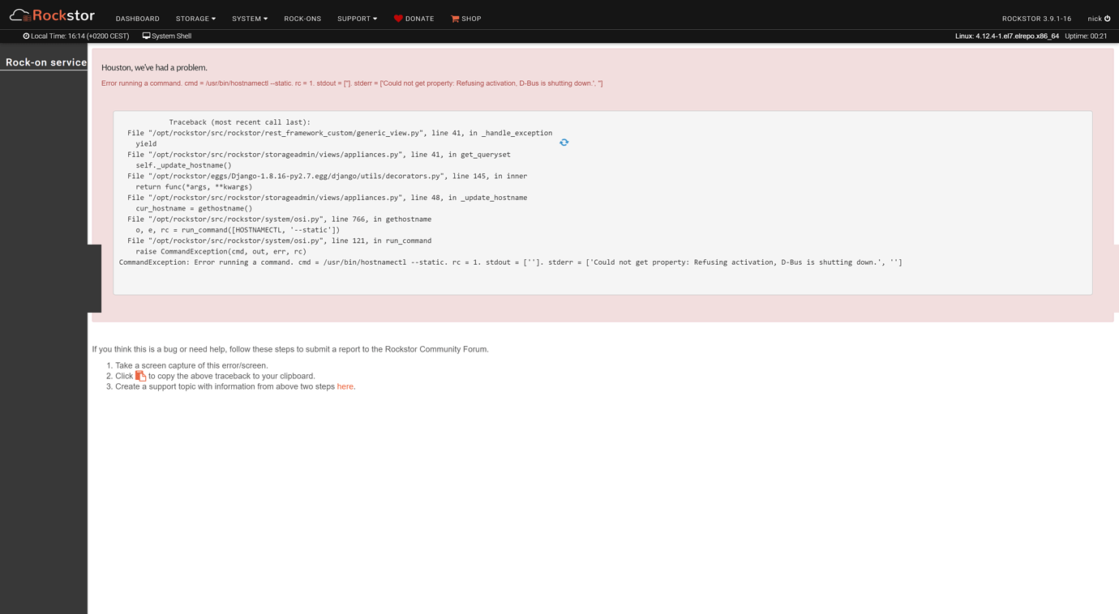The height and width of the screenshot is (614, 1119).
Task: Log out using the power icon
Action: point(1108,18)
